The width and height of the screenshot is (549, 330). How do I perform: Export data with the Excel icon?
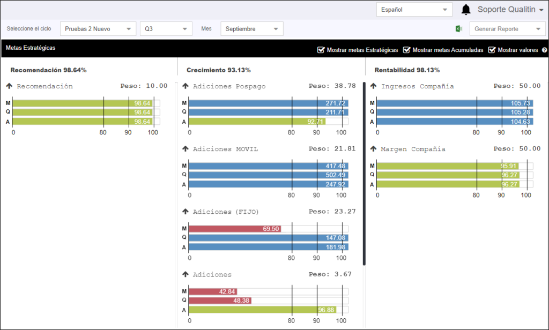(459, 29)
